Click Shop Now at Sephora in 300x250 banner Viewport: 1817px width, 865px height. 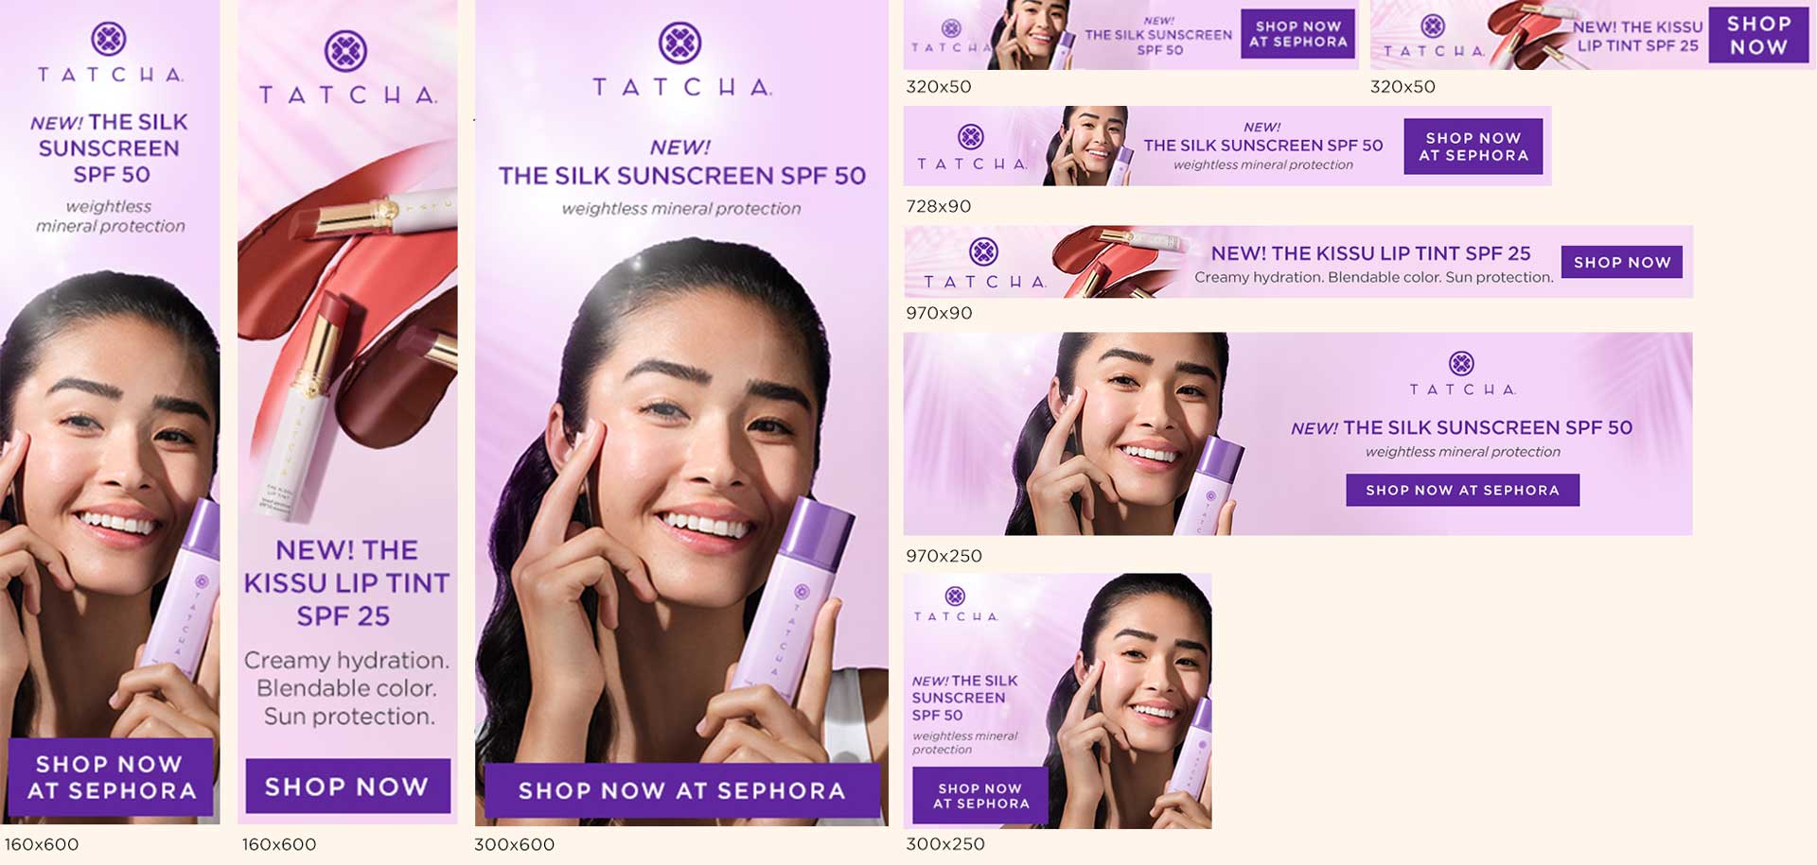point(980,795)
